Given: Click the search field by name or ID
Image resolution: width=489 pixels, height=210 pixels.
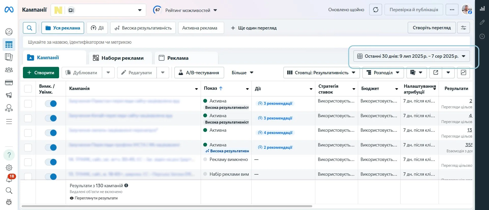Looking at the screenshot, I should [x=246, y=42].
